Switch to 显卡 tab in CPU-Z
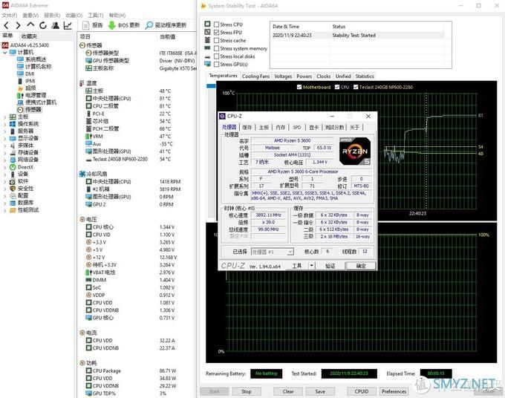The width and height of the screenshot is (505, 398). pos(313,128)
